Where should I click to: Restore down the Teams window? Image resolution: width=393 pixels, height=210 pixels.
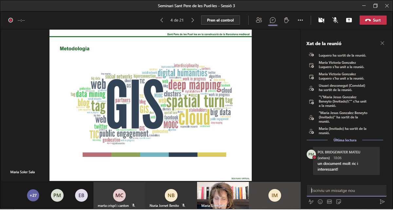pyautogui.click(x=375, y=6)
